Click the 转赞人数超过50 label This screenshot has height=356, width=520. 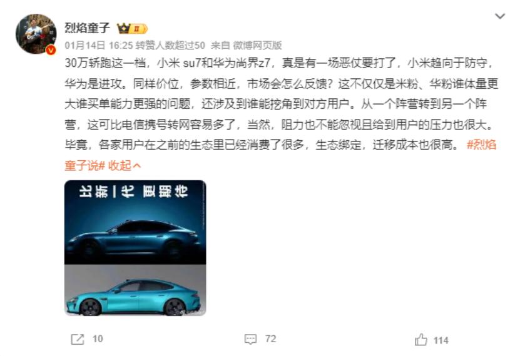(170, 46)
